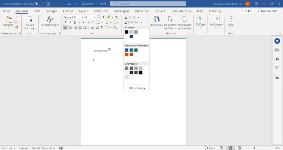Toggle the Automatisches Speichern switch
283x150 pixels.
point(39,4)
